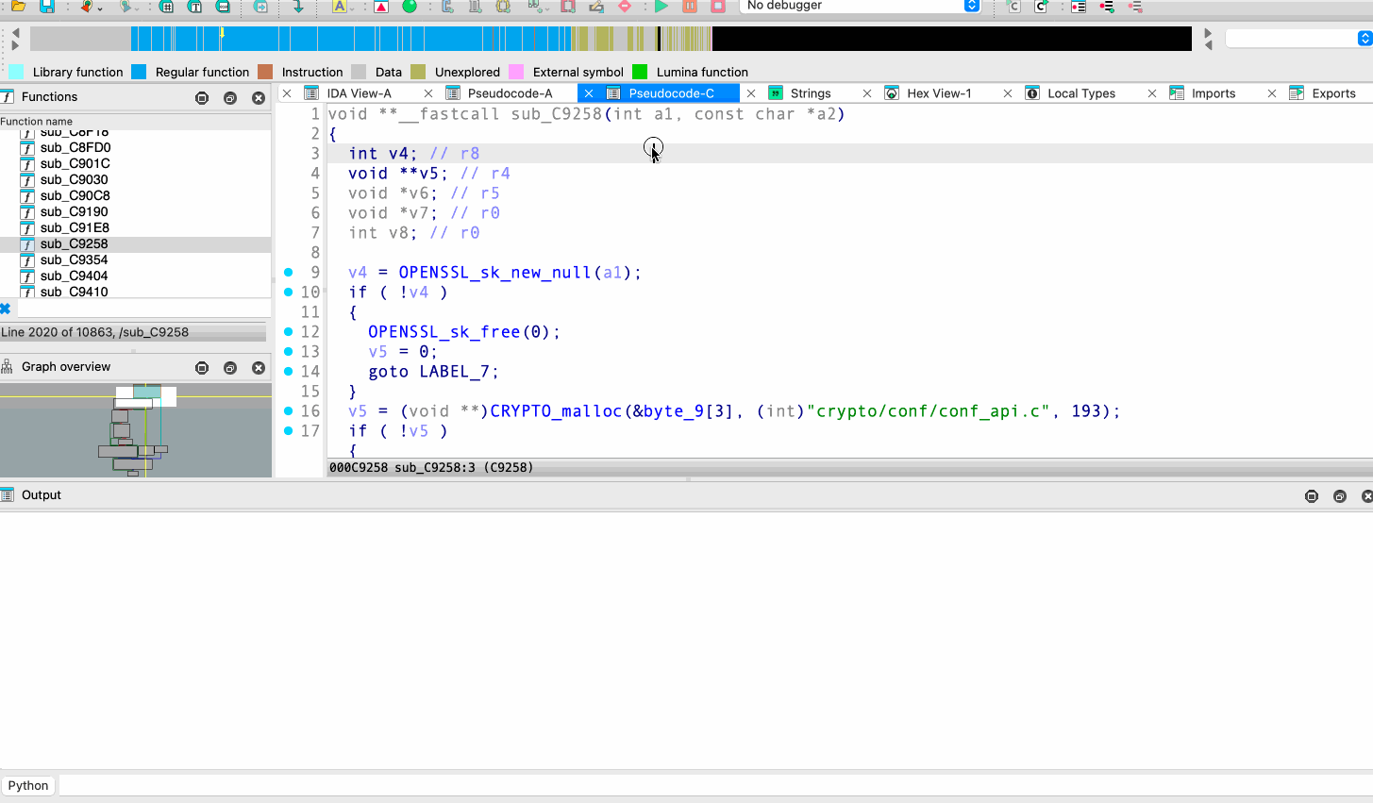Close the Pseudocode-C tab
This screenshot has height=803, width=1373.
[589, 93]
